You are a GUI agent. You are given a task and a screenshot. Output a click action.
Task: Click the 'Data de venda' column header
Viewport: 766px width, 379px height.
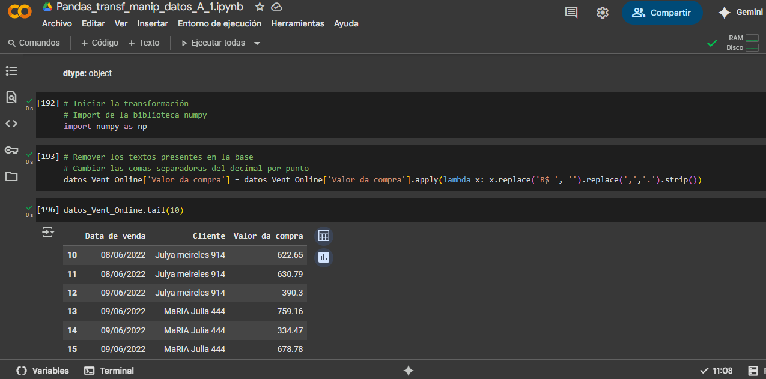pos(115,236)
